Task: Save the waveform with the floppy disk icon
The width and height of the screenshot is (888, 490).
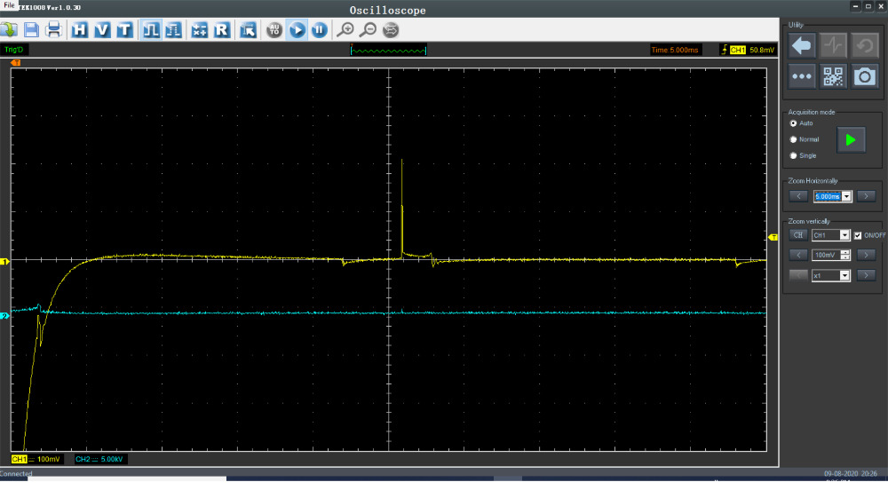Action: point(31,30)
